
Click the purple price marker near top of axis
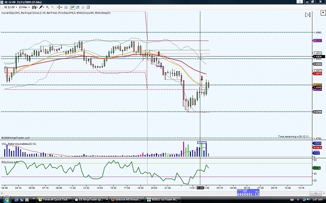pyautogui.click(x=318, y=41)
